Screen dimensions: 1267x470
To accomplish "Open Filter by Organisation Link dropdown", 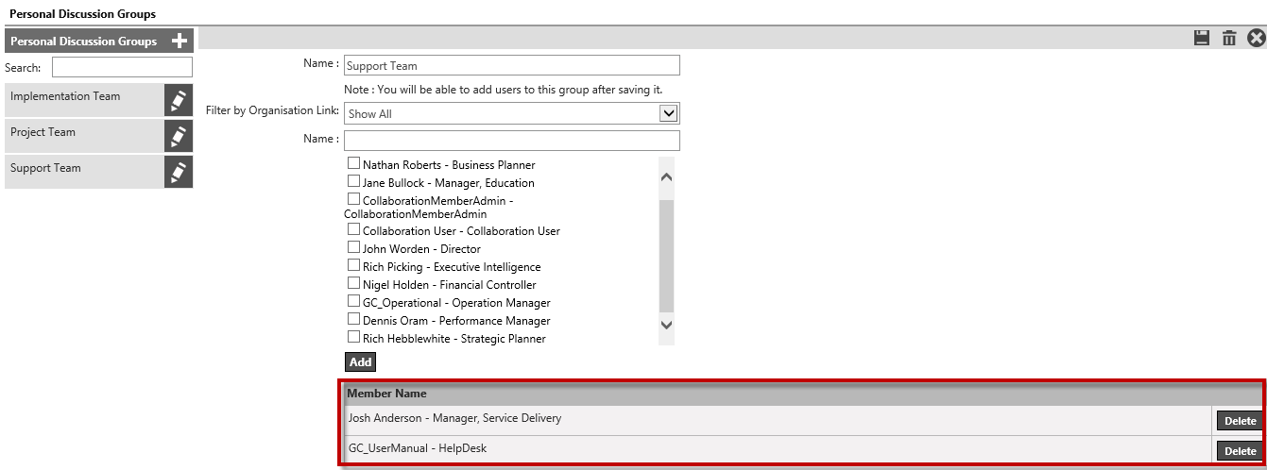I will 669,113.
